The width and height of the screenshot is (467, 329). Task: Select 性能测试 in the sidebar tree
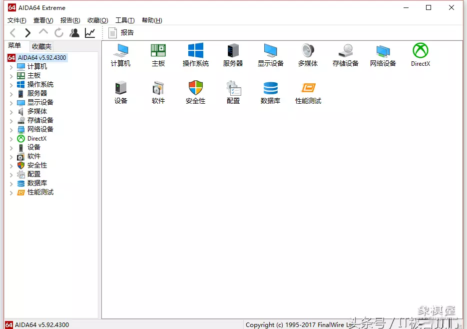(x=40, y=192)
